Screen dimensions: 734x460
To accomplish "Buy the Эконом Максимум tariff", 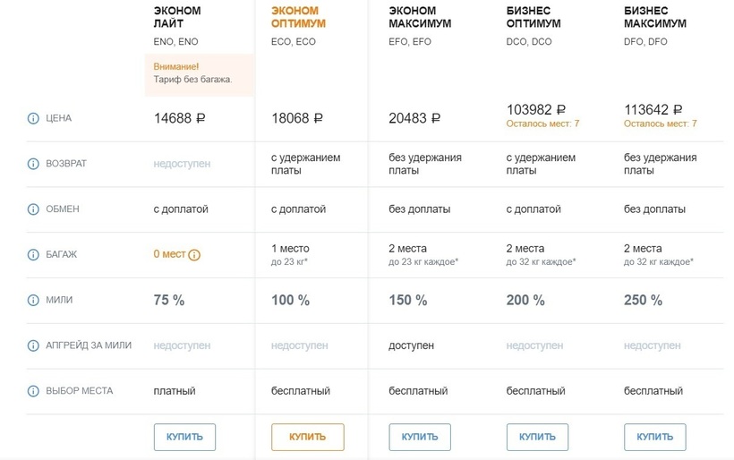I will coord(420,437).
